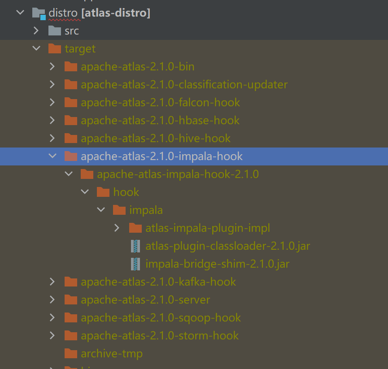388x369 pixels.
Task: Expand apache-atlas-2.1.0-classification-updater chevron
Action: coord(52,84)
